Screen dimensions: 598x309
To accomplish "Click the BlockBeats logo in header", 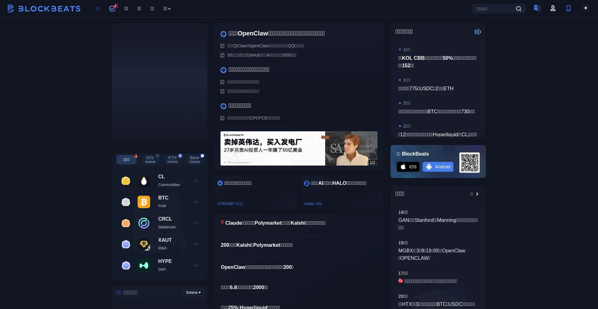I will pos(44,8).
